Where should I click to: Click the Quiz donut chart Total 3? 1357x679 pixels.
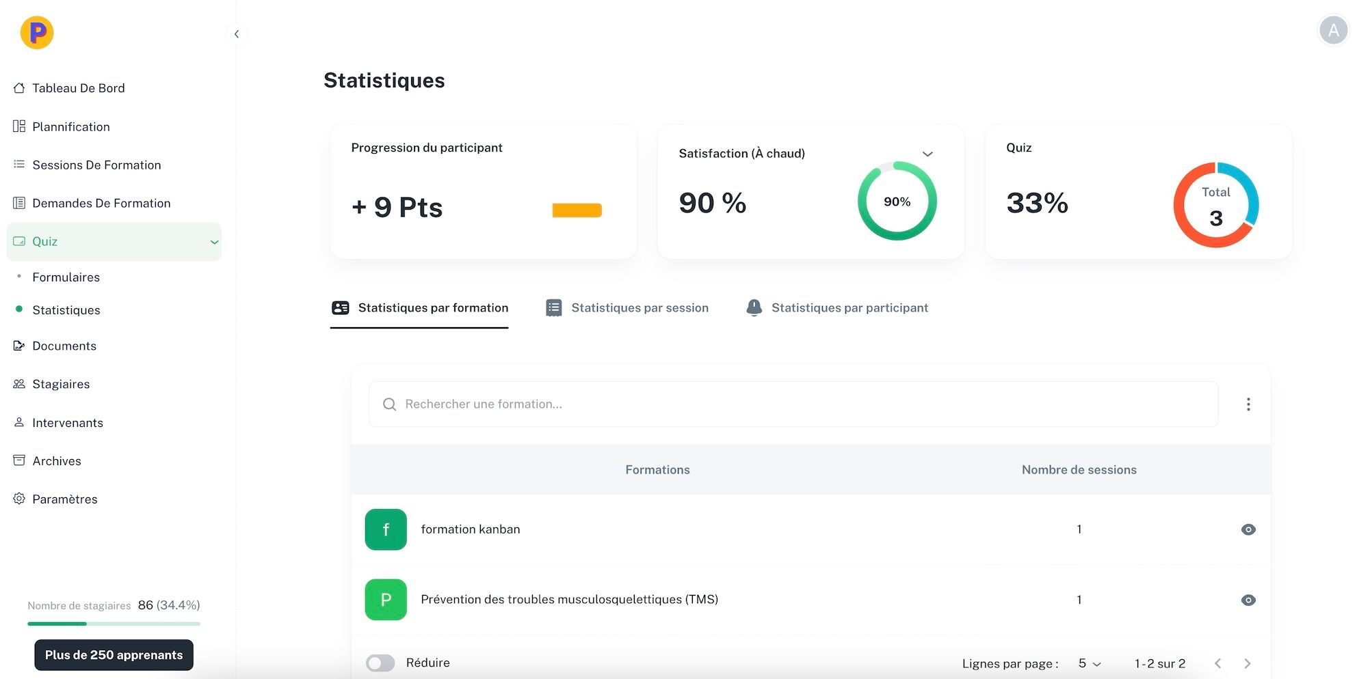pyautogui.click(x=1216, y=205)
